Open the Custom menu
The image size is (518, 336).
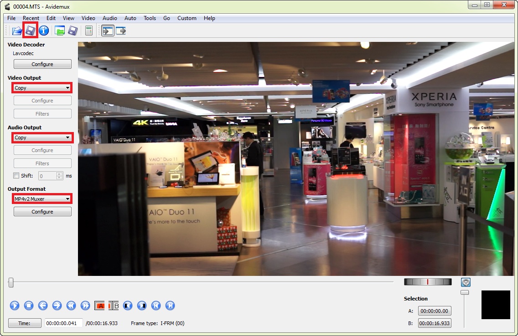tap(187, 18)
